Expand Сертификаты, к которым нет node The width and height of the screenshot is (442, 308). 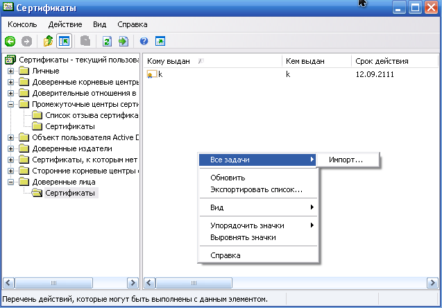10,160
